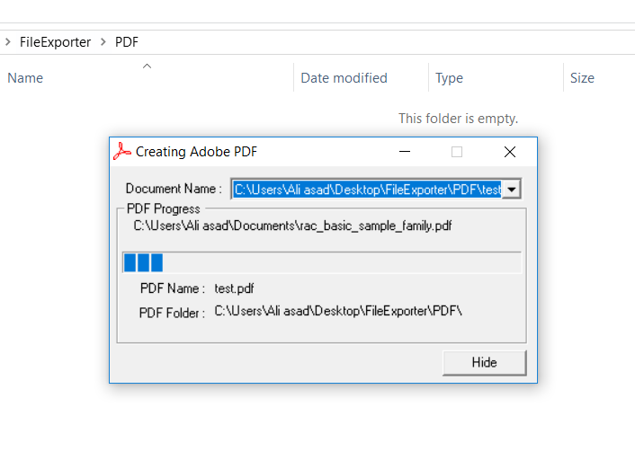Image resolution: width=635 pixels, height=469 pixels.
Task: Click inside the Document Name path field
Action: (x=367, y=190)
